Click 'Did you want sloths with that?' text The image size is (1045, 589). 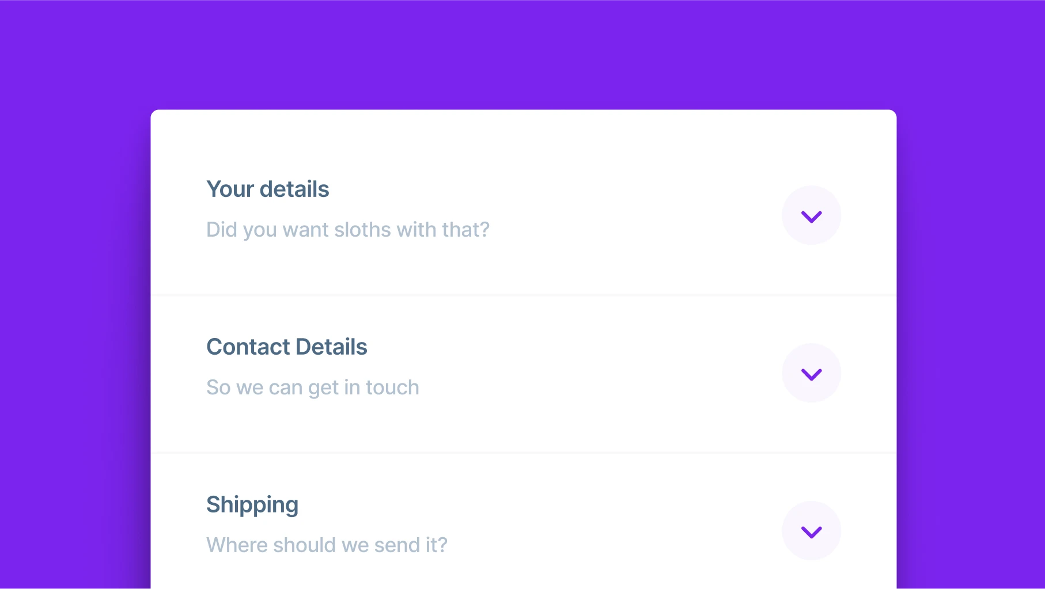pyautogui.click(x=347, y=230)
